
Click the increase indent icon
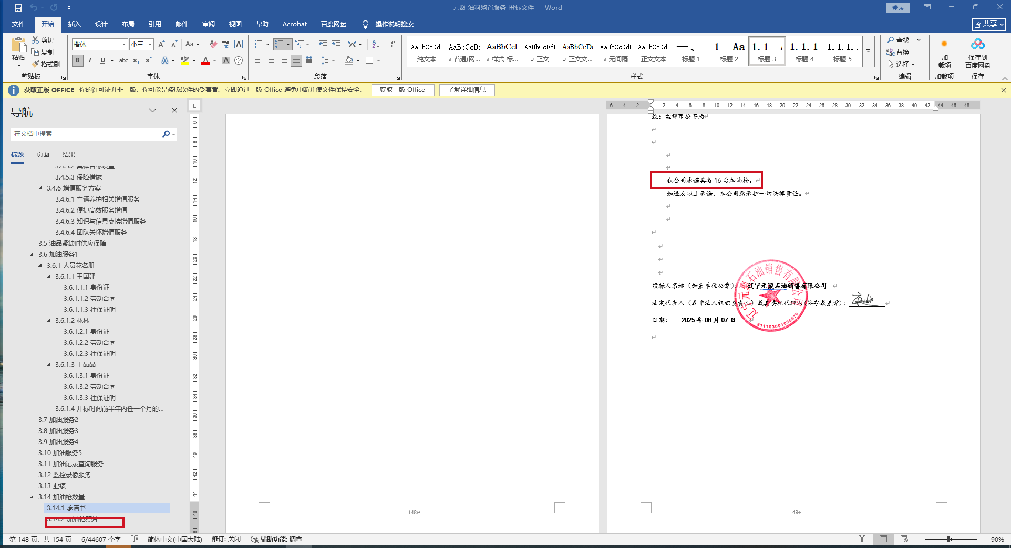point(335,44)
